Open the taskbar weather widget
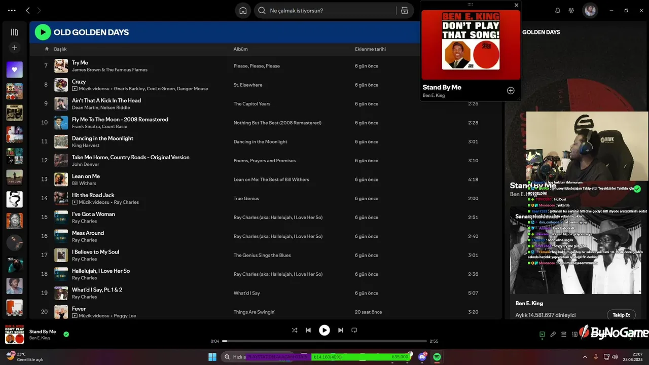Image resolution: width=649 pixels, height=365 pixels. (24, 356)
